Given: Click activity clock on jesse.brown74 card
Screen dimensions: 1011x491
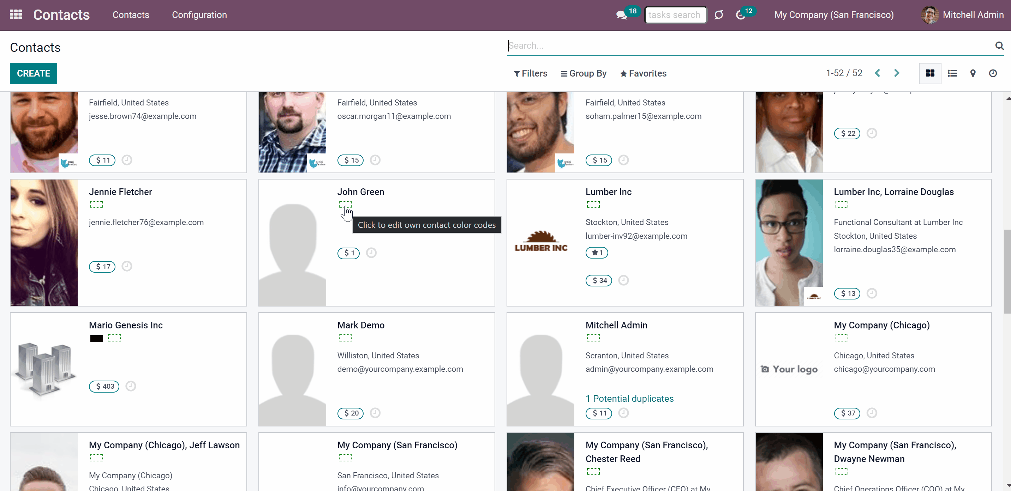Looking at the screenshot, I should (127, 160).
